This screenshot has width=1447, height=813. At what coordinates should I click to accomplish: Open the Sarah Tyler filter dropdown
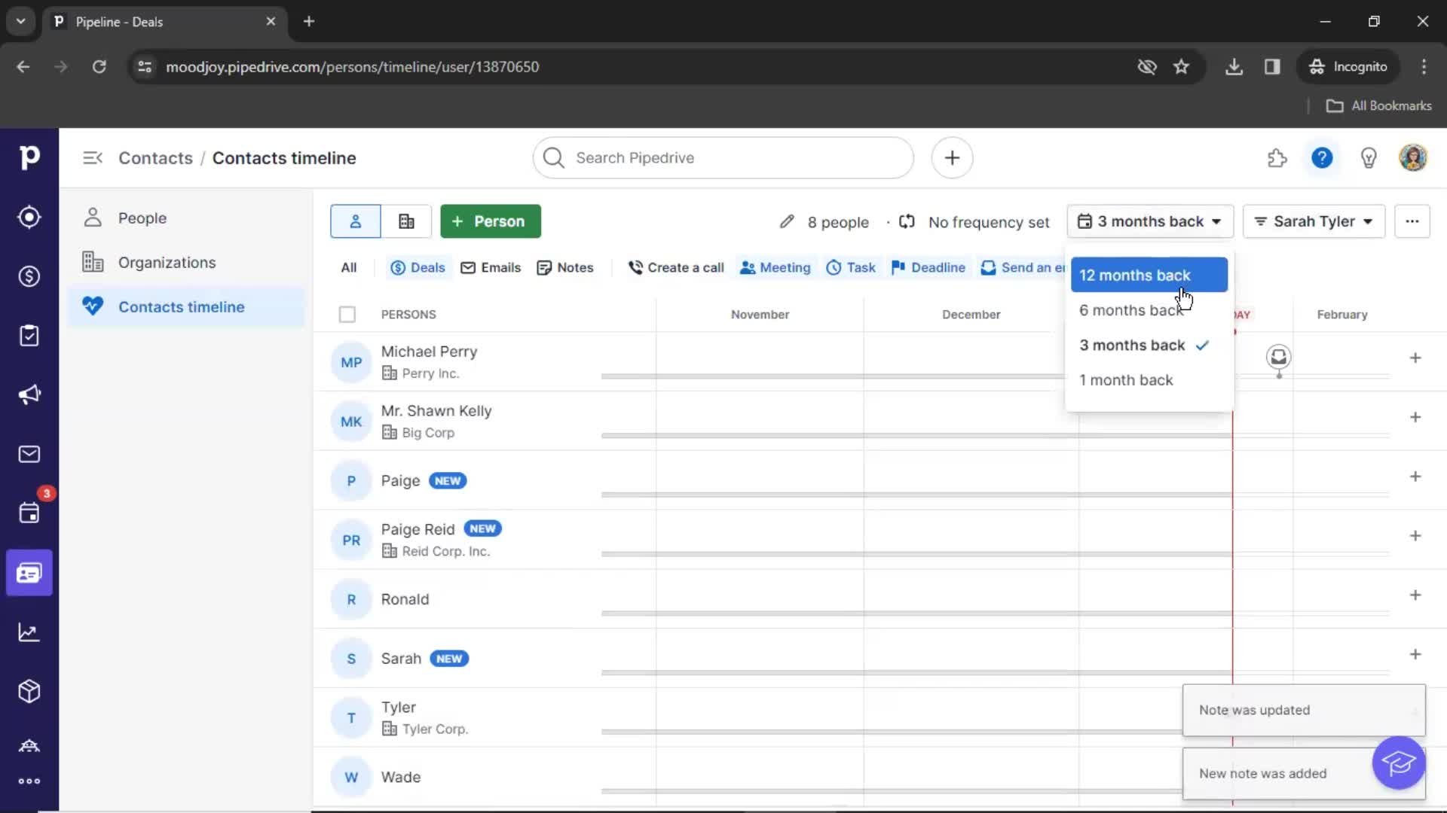pyautogui.click(x=1314, y=221)
